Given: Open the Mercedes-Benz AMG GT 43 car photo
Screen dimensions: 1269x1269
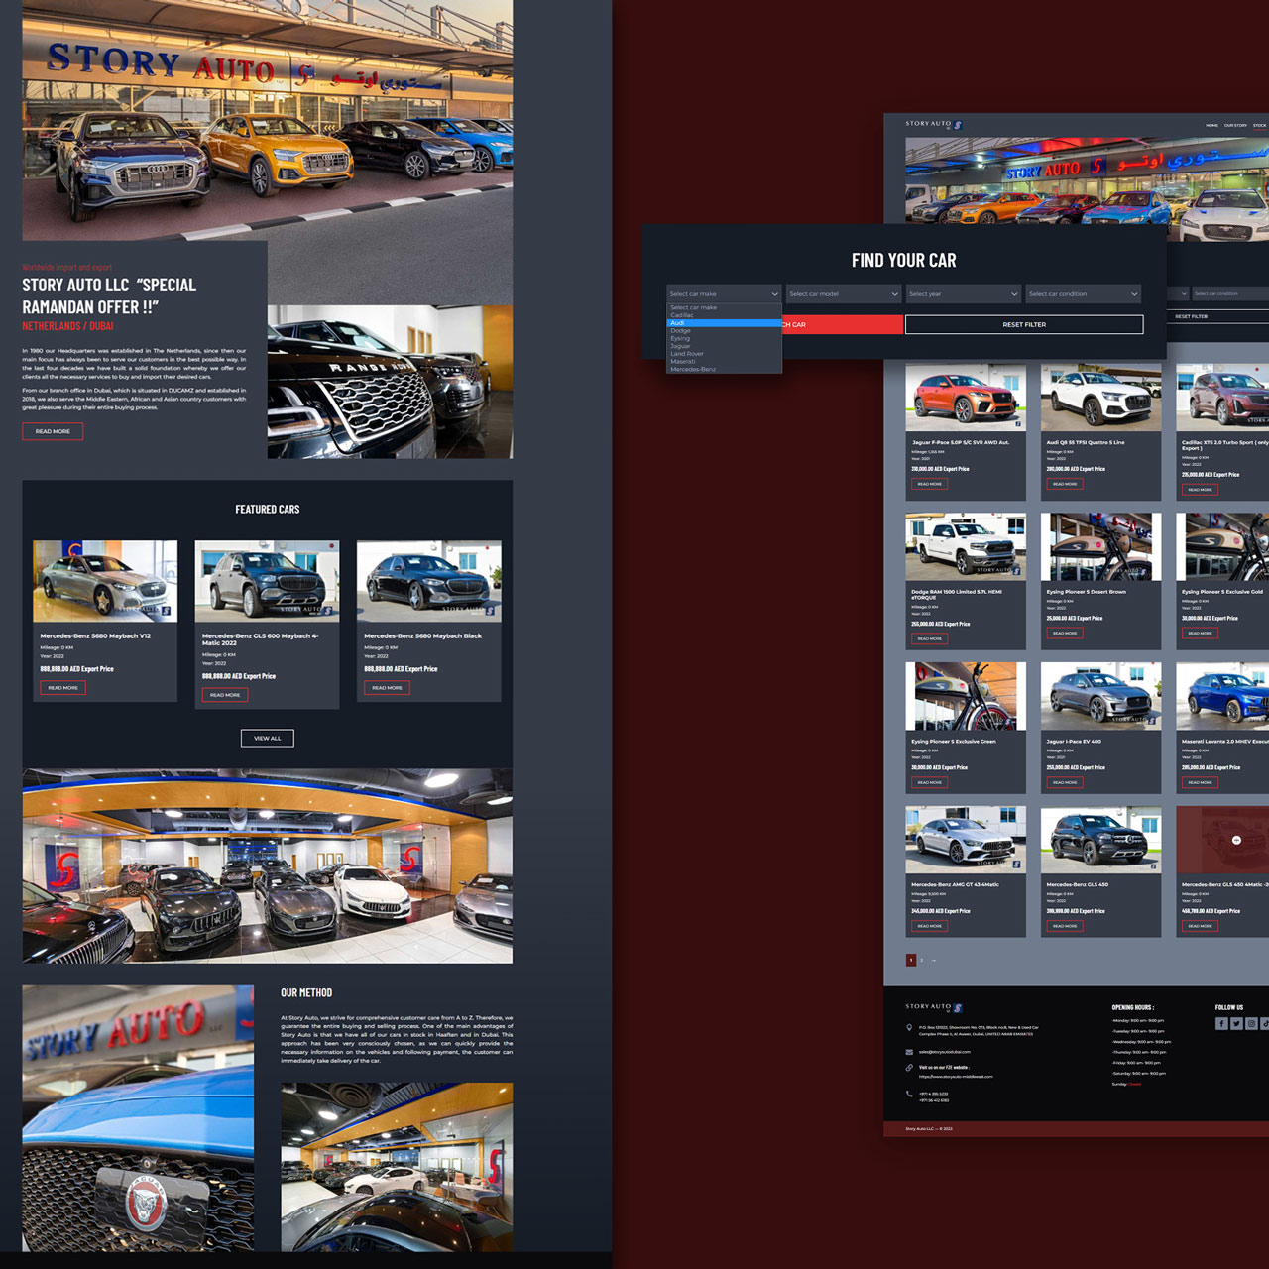Looking at the screenshot, I should click(x=966, y=840).
